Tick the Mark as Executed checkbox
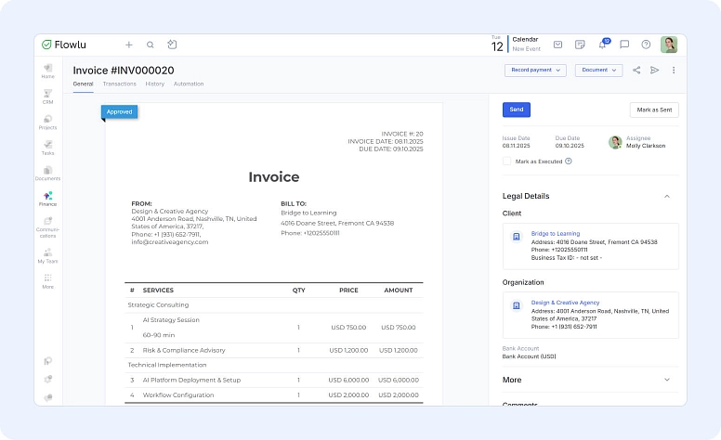The height and width of the screenshot is (440, 721). [x=506, y=162]
